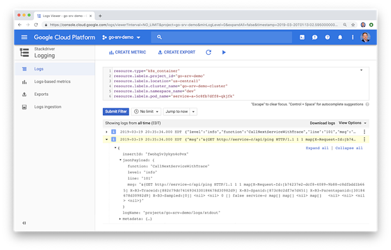Image resolution: width=391 pixels, height=250 pixels.
Task: Click CREATE EXPORT button
Action: tap(177, 52)
